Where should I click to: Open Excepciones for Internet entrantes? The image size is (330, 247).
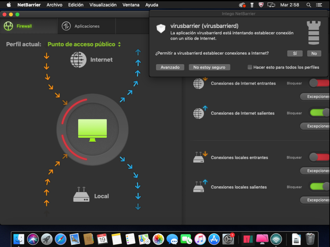[x=315, y=96]
